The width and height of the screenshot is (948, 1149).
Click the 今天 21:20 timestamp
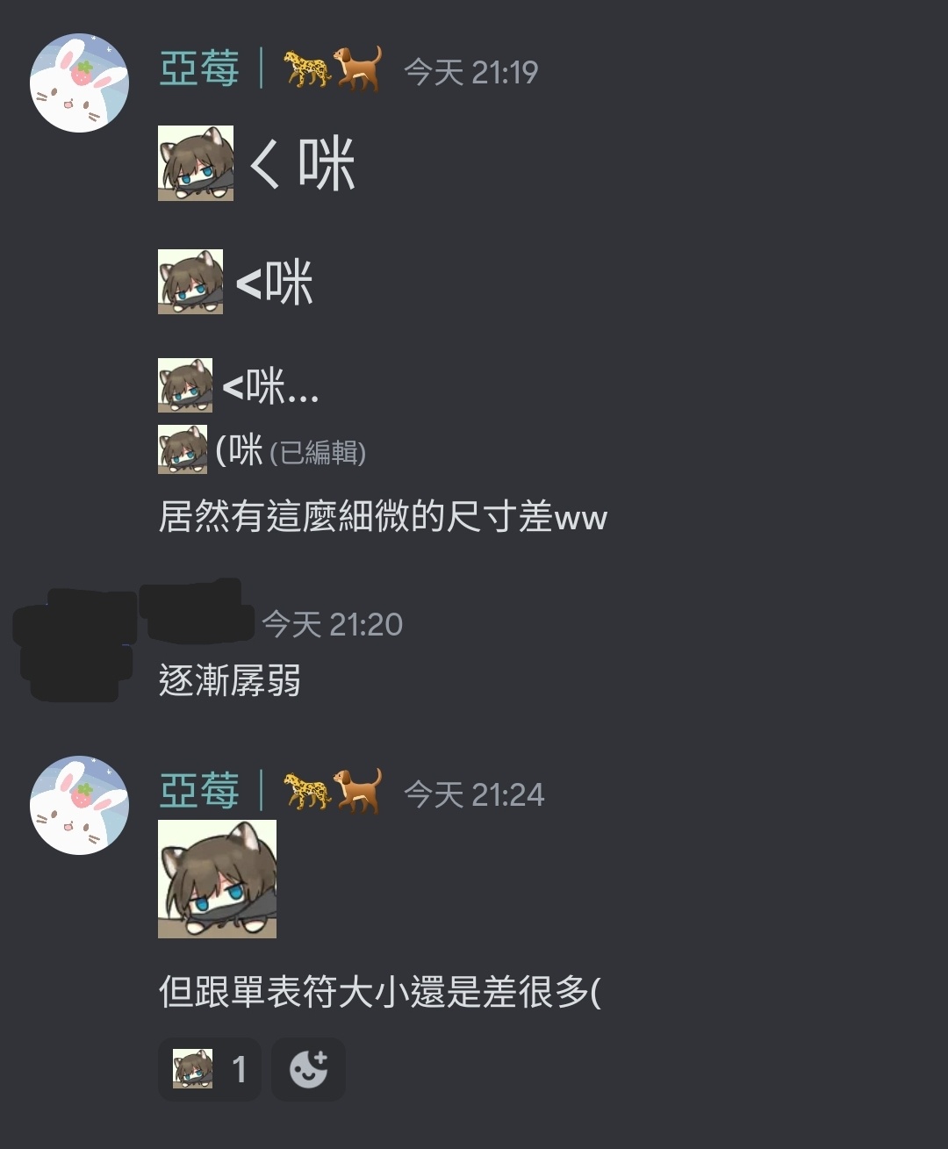pyautogui.click(x=333, y=624)
